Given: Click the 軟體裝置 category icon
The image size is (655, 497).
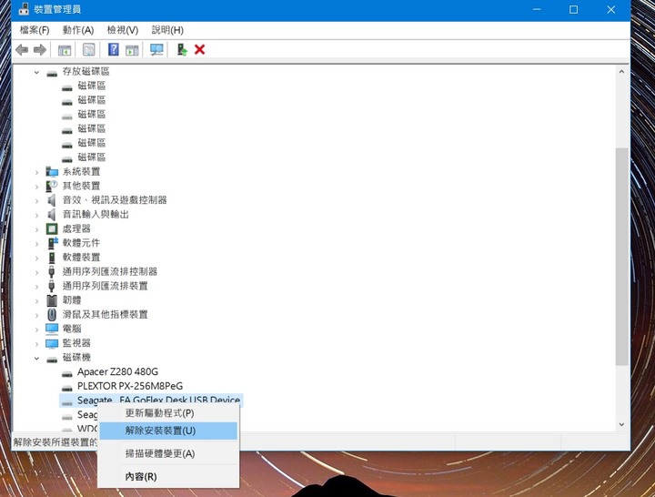Looking at the screenshot, I should tap(52, 258).
